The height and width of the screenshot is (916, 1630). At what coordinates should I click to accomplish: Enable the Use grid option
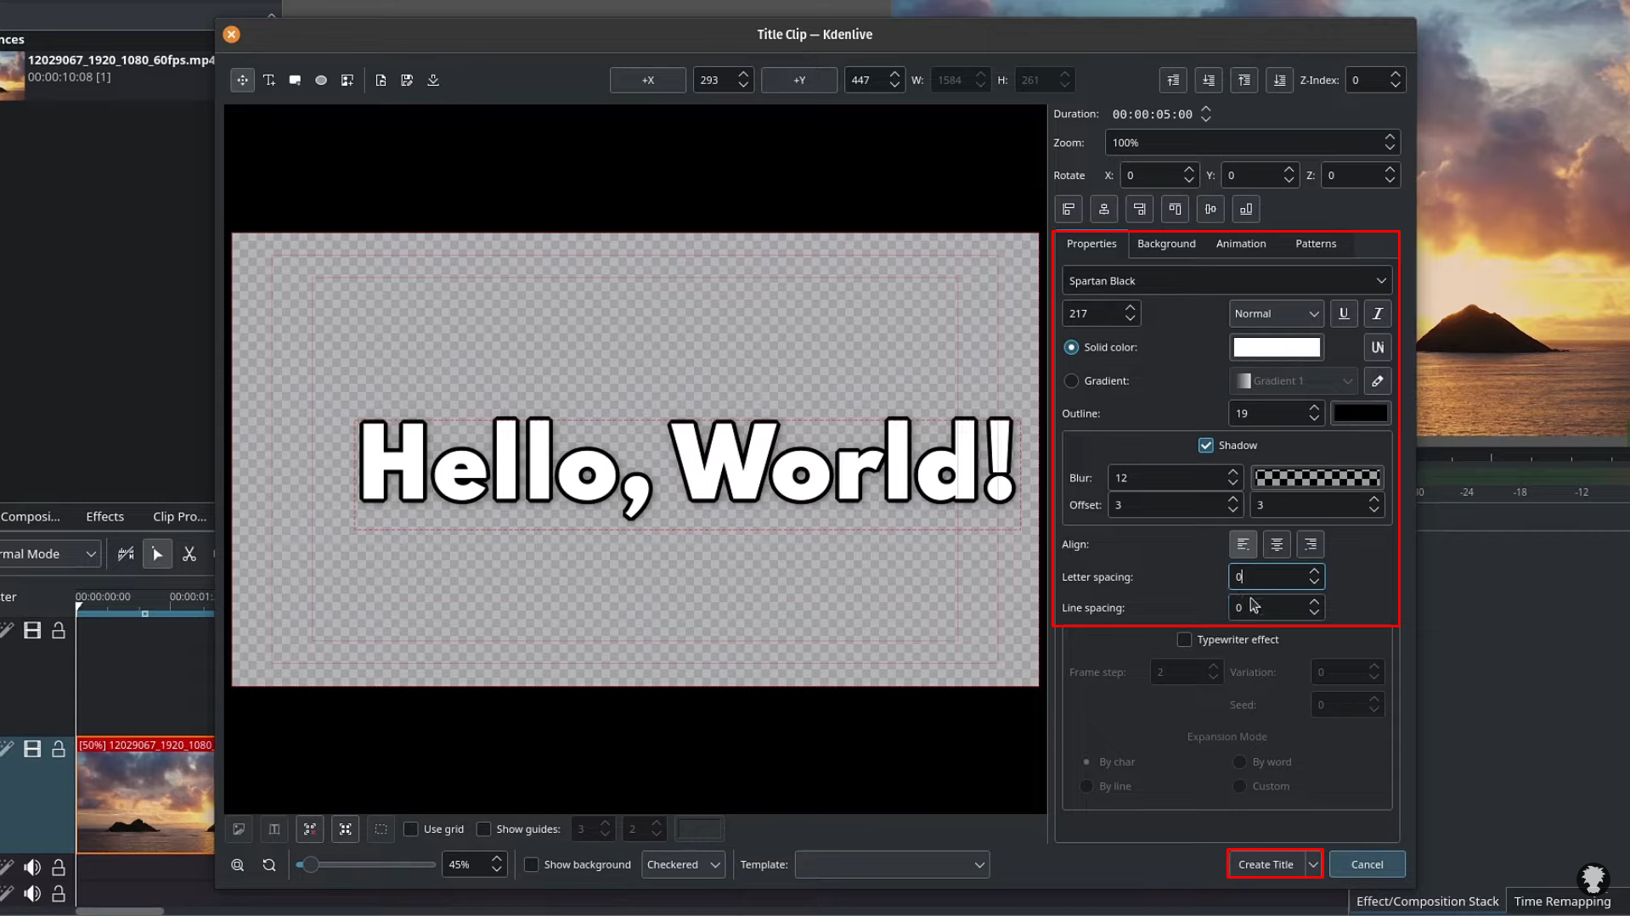(412, 829)
